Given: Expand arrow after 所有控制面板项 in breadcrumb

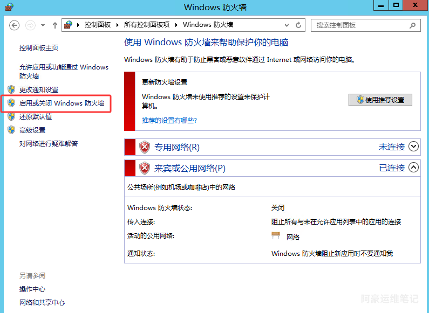Looking at the screenshot, I should pyautogui.click(x=176, y=25).
